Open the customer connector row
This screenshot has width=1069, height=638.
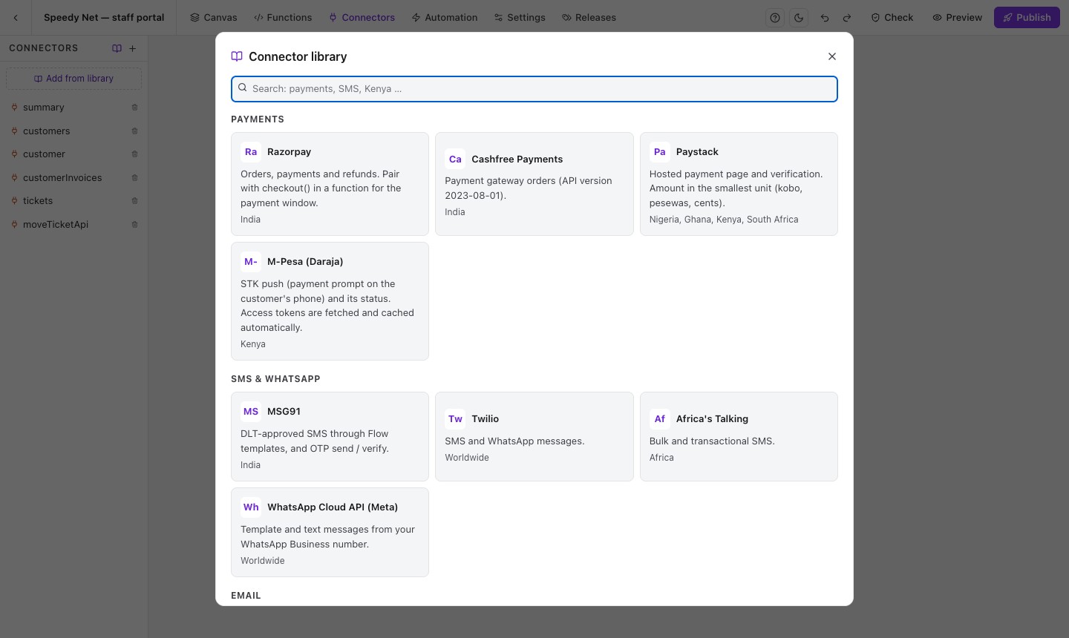click(x=73, y=154)
